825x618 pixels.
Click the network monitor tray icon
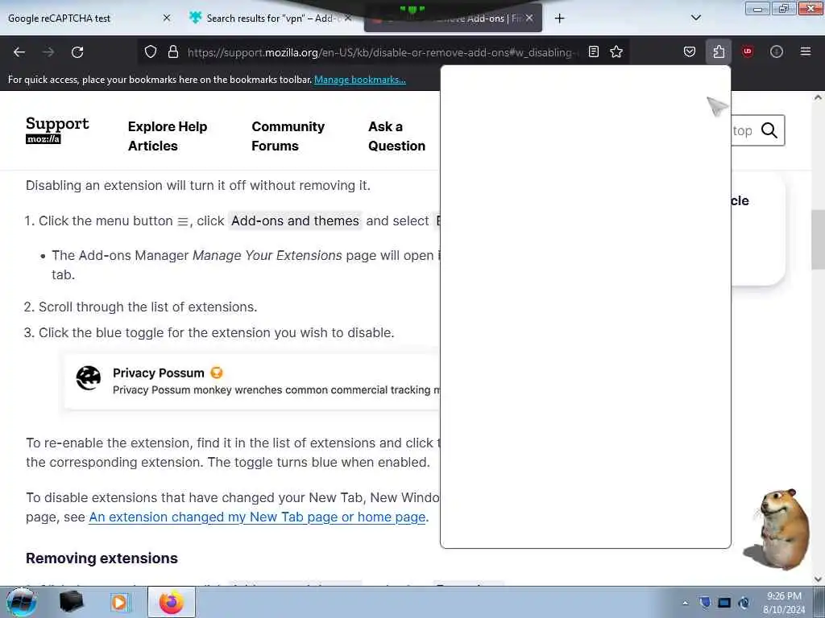tap(724, 603)
